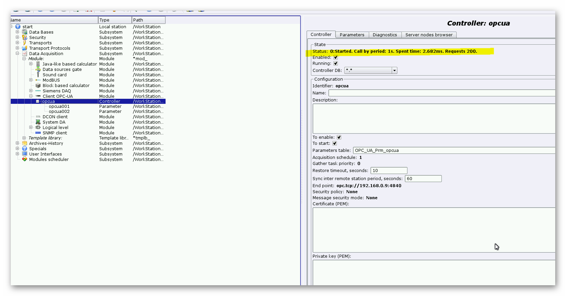Click the Type column header
Image resolution: width=566 pixels, height=296 pixels.
(x=114, y=20)
